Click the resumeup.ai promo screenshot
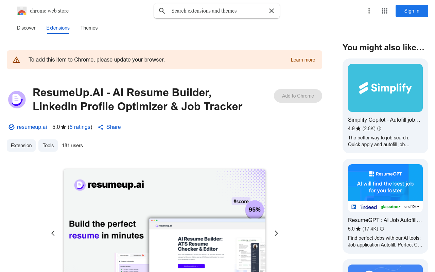Screen dimensions: 435x272 tap(164, 220)
